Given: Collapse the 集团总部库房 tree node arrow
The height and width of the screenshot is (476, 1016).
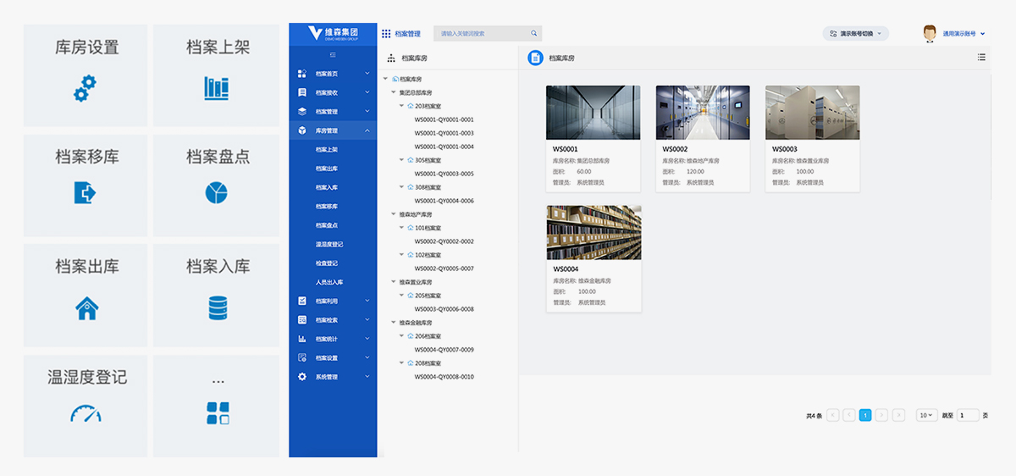Looking at the screenshot, I should click(394, 92).
